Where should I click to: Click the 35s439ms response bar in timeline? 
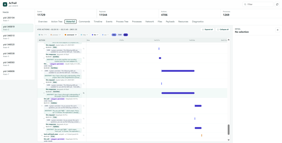[x=178, y=93]
